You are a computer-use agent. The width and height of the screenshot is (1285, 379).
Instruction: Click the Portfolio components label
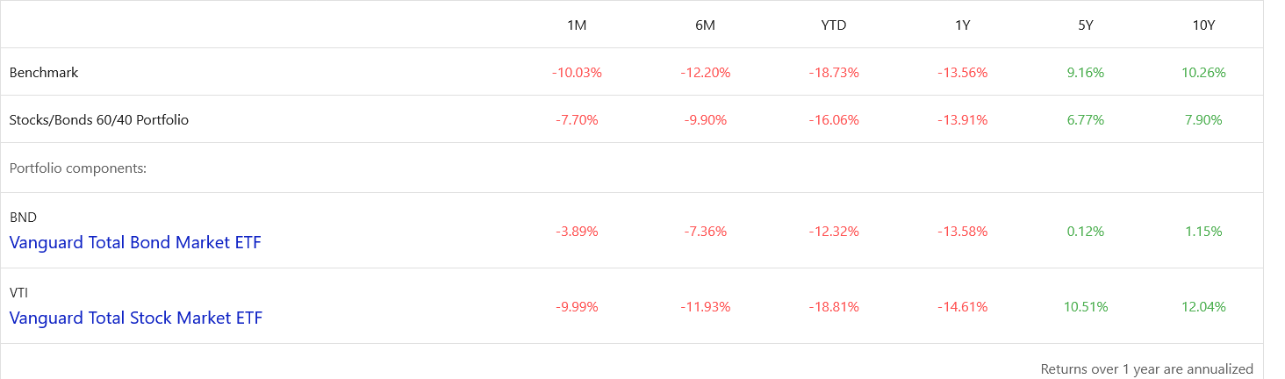pos(77,168)
